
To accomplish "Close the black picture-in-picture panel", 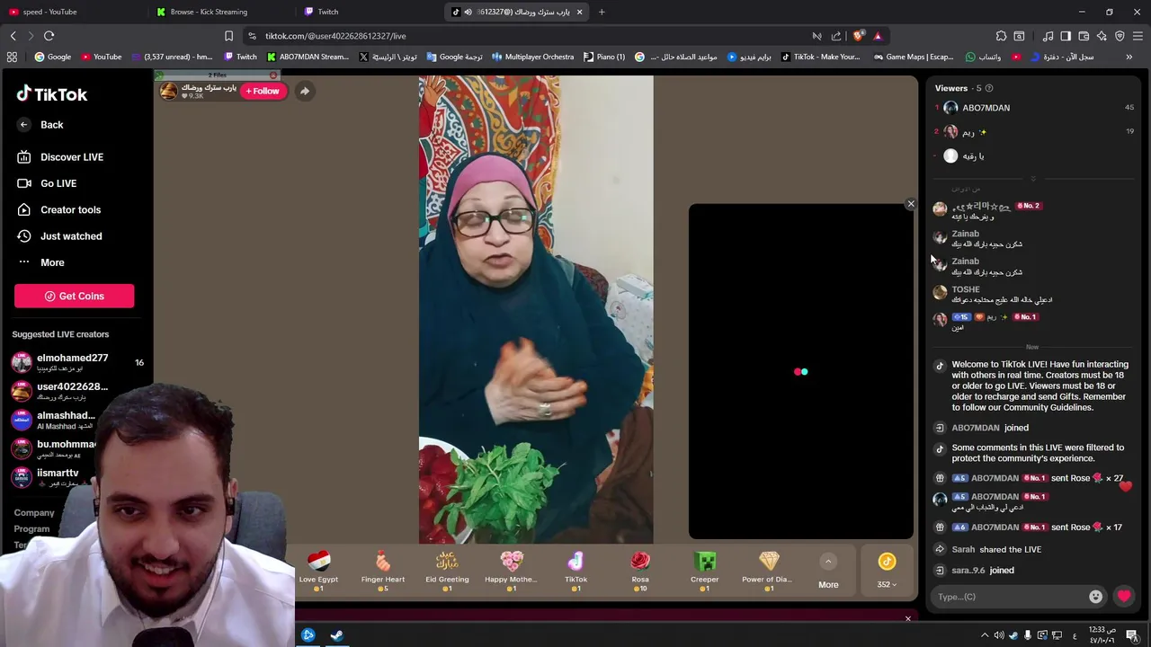I will [911, 204].
